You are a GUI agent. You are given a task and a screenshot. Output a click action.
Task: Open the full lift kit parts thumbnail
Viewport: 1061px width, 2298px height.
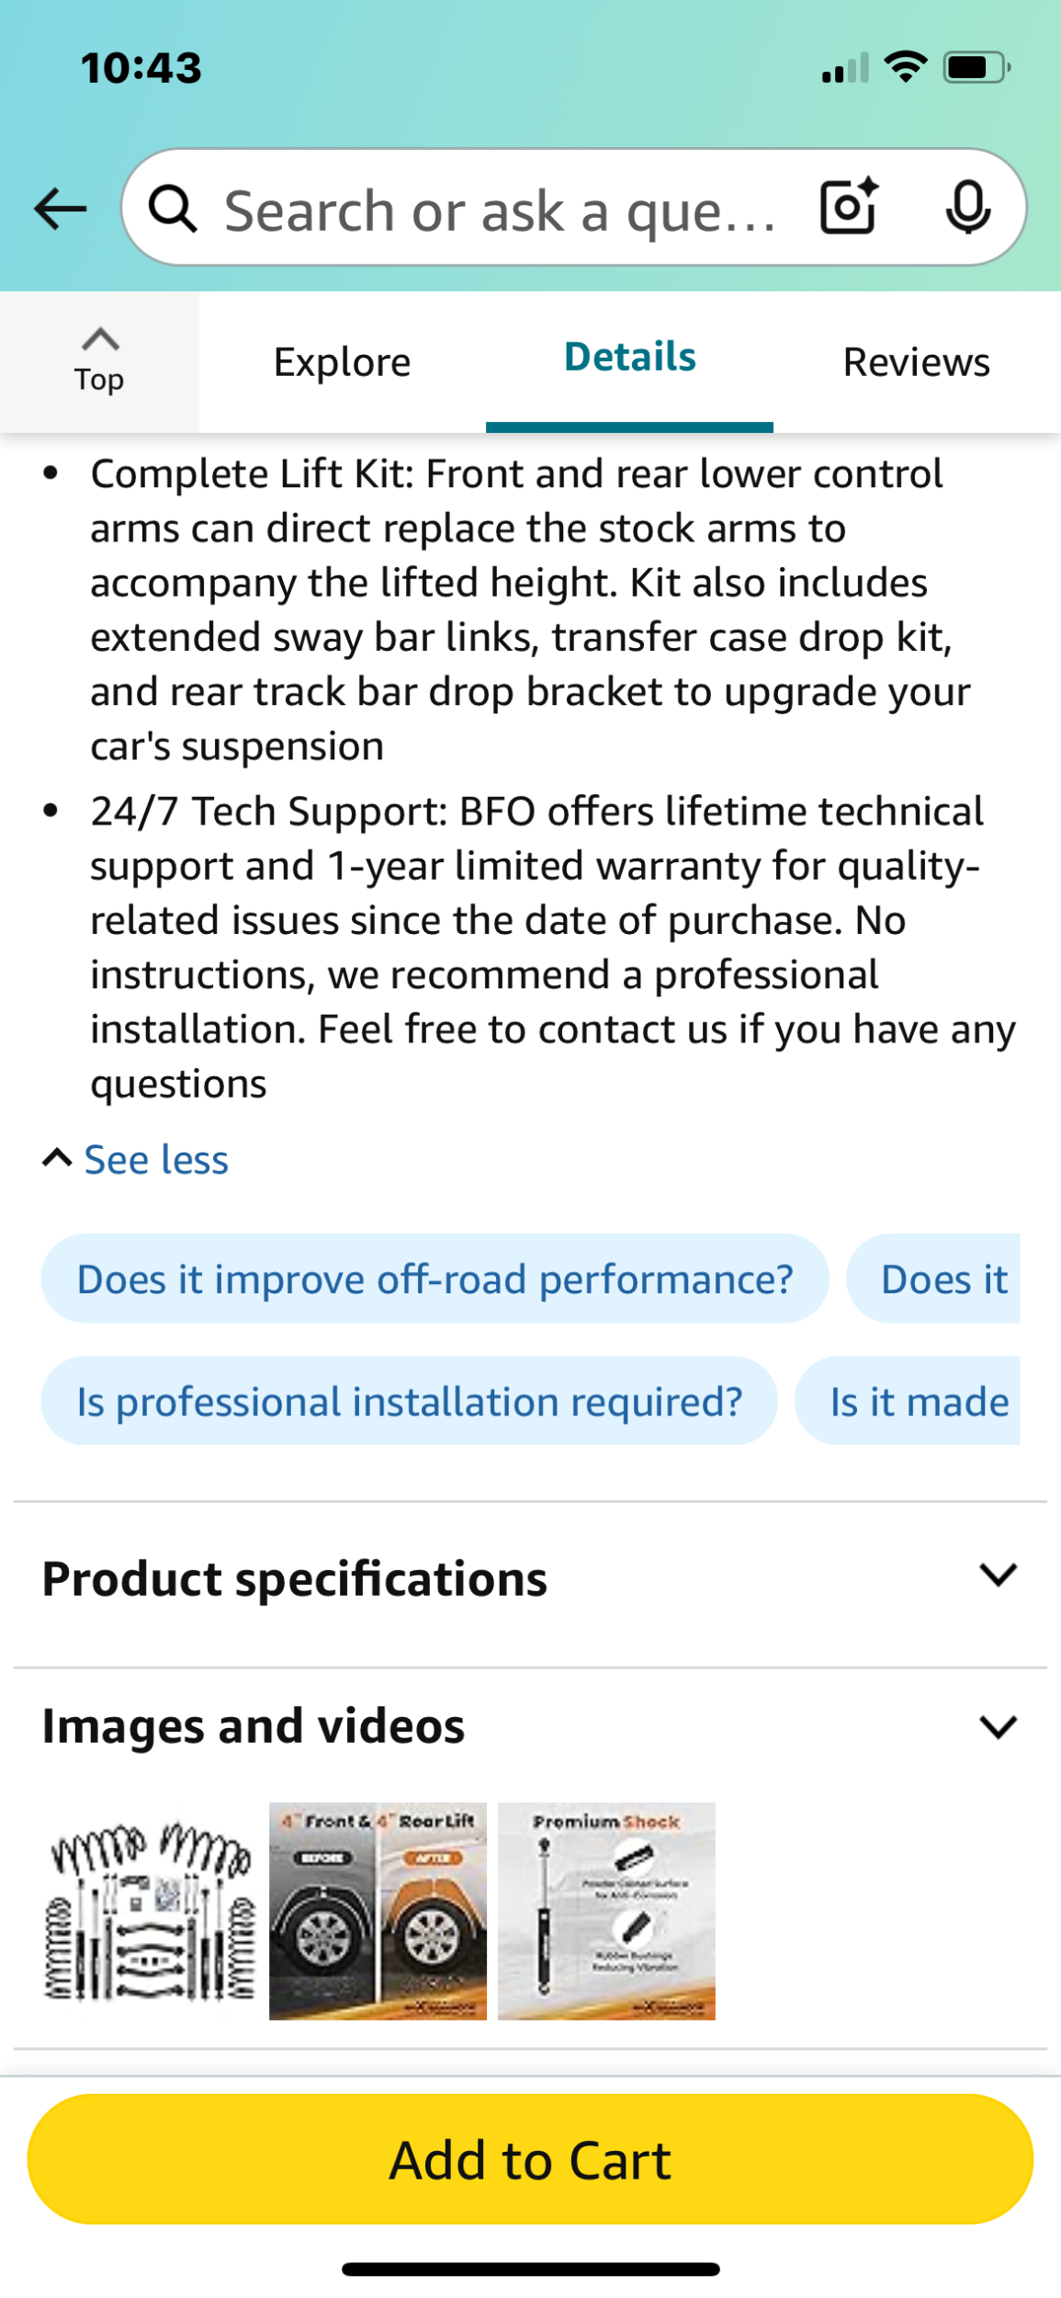coord(150,1910)
